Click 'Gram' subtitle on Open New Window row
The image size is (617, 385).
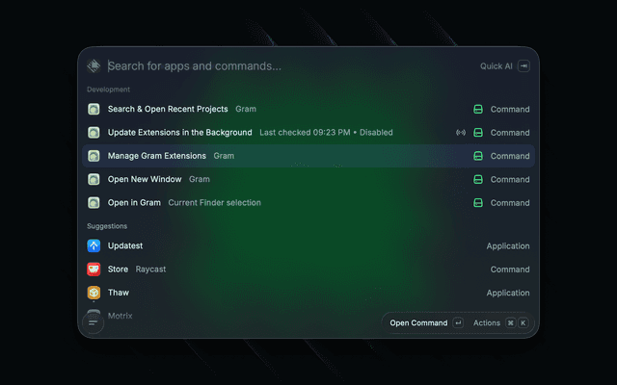[x=200, y=179]
